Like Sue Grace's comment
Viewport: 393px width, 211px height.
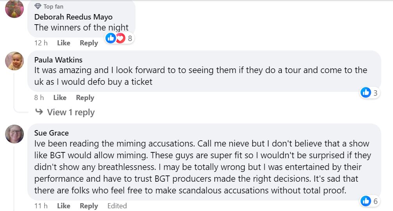point(64,206)
